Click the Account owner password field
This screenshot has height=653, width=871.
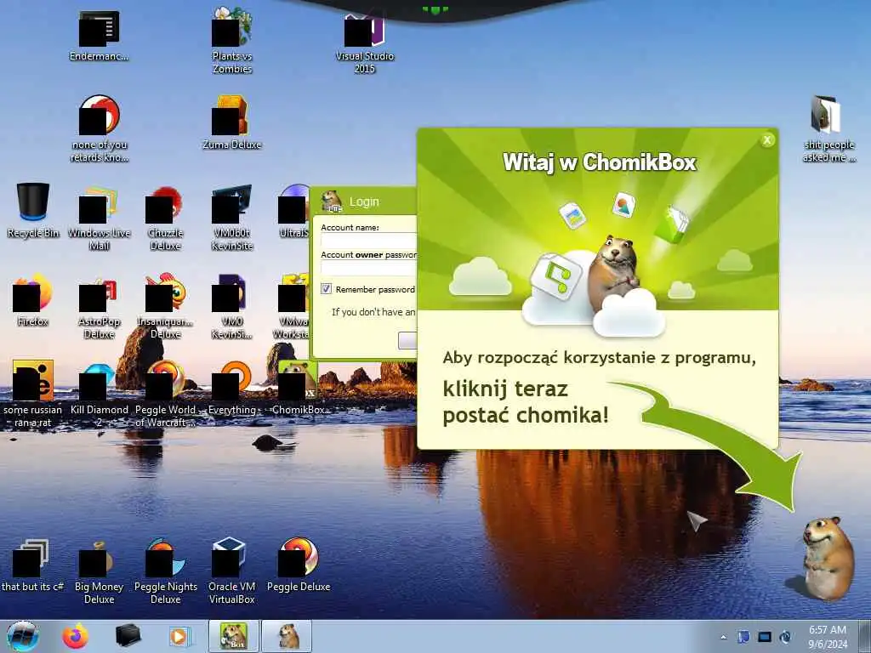pyautogui.click(x=369, y=268)
